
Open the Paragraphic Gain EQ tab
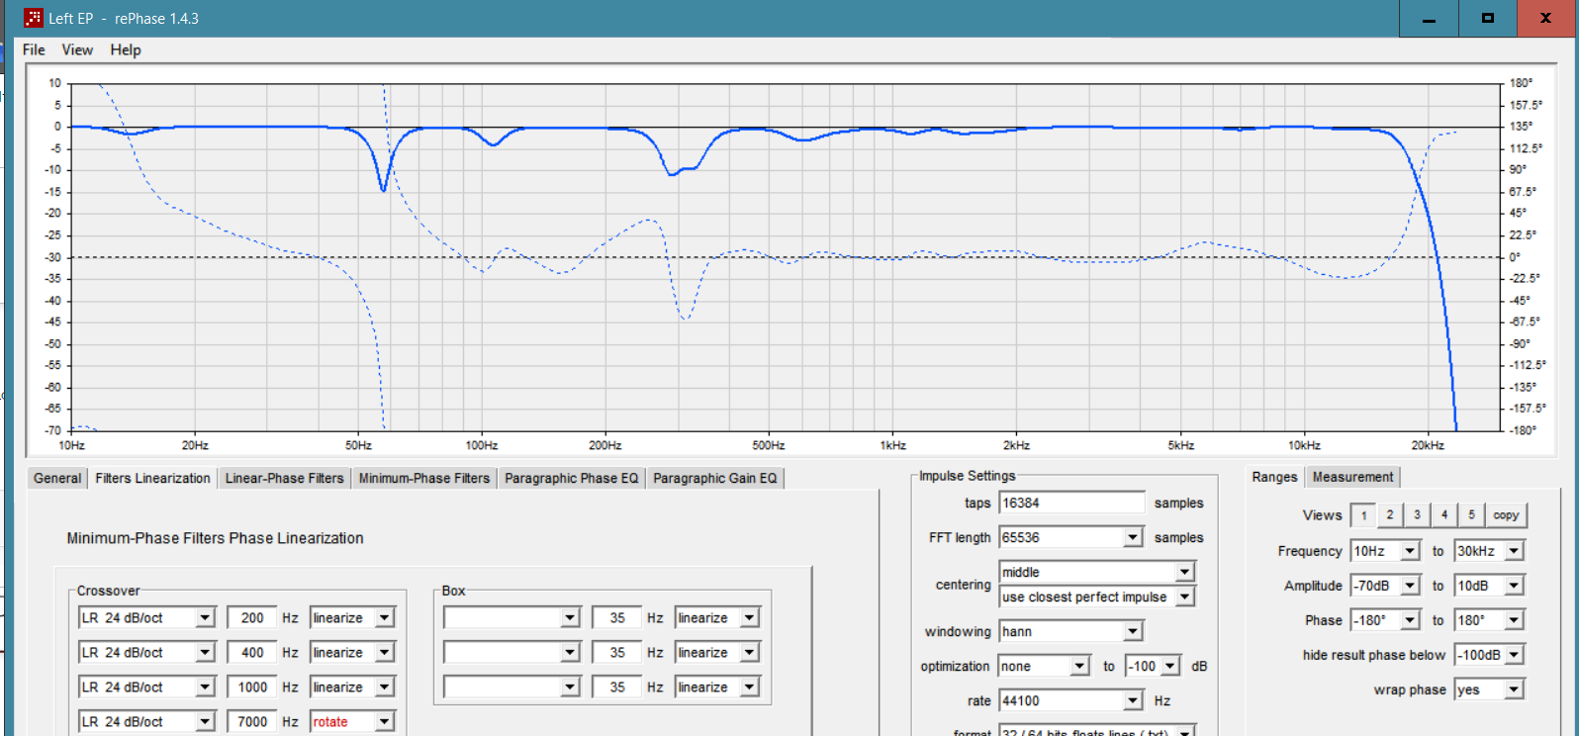[714, 479]
